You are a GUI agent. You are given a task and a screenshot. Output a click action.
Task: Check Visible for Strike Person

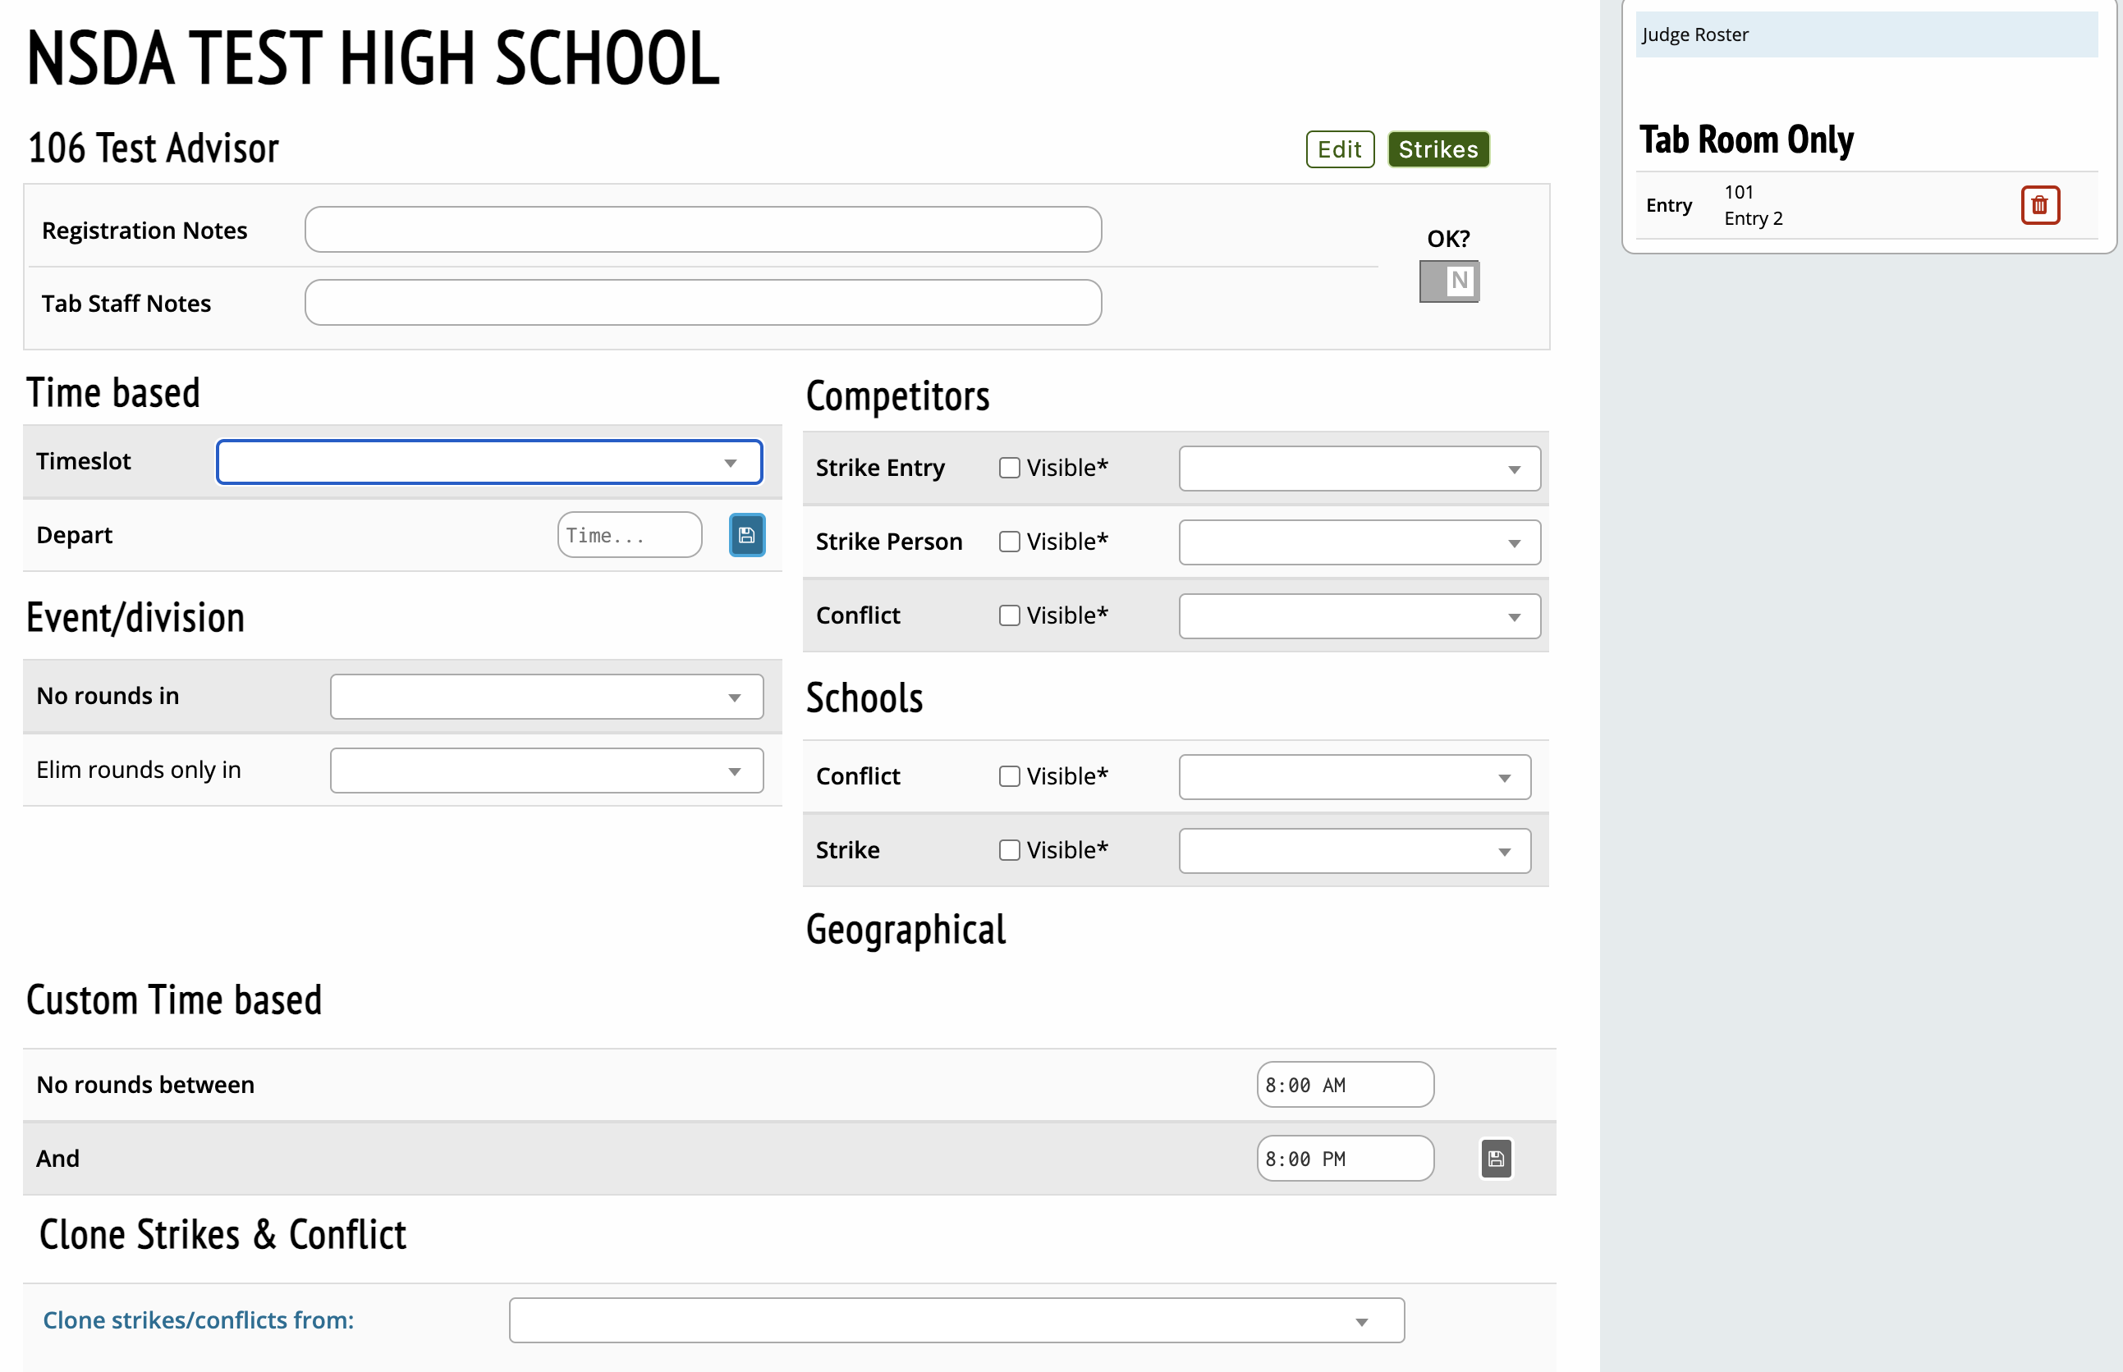coord(1009,542)
